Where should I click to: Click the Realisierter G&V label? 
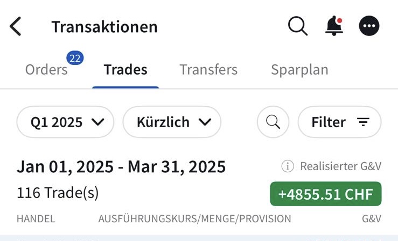point(340,166)
